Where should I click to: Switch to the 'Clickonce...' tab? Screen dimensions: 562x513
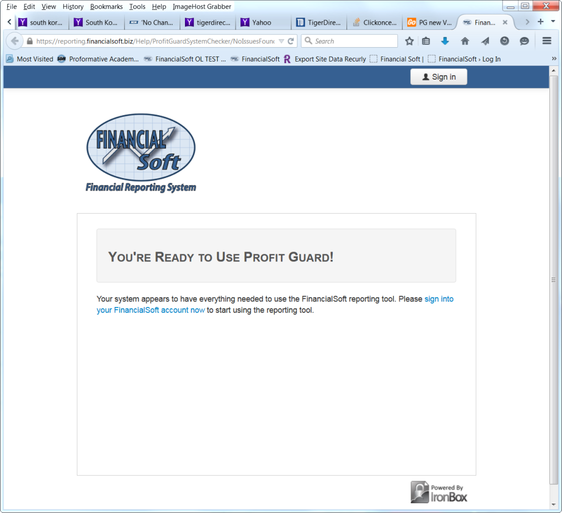pos(375,23)
